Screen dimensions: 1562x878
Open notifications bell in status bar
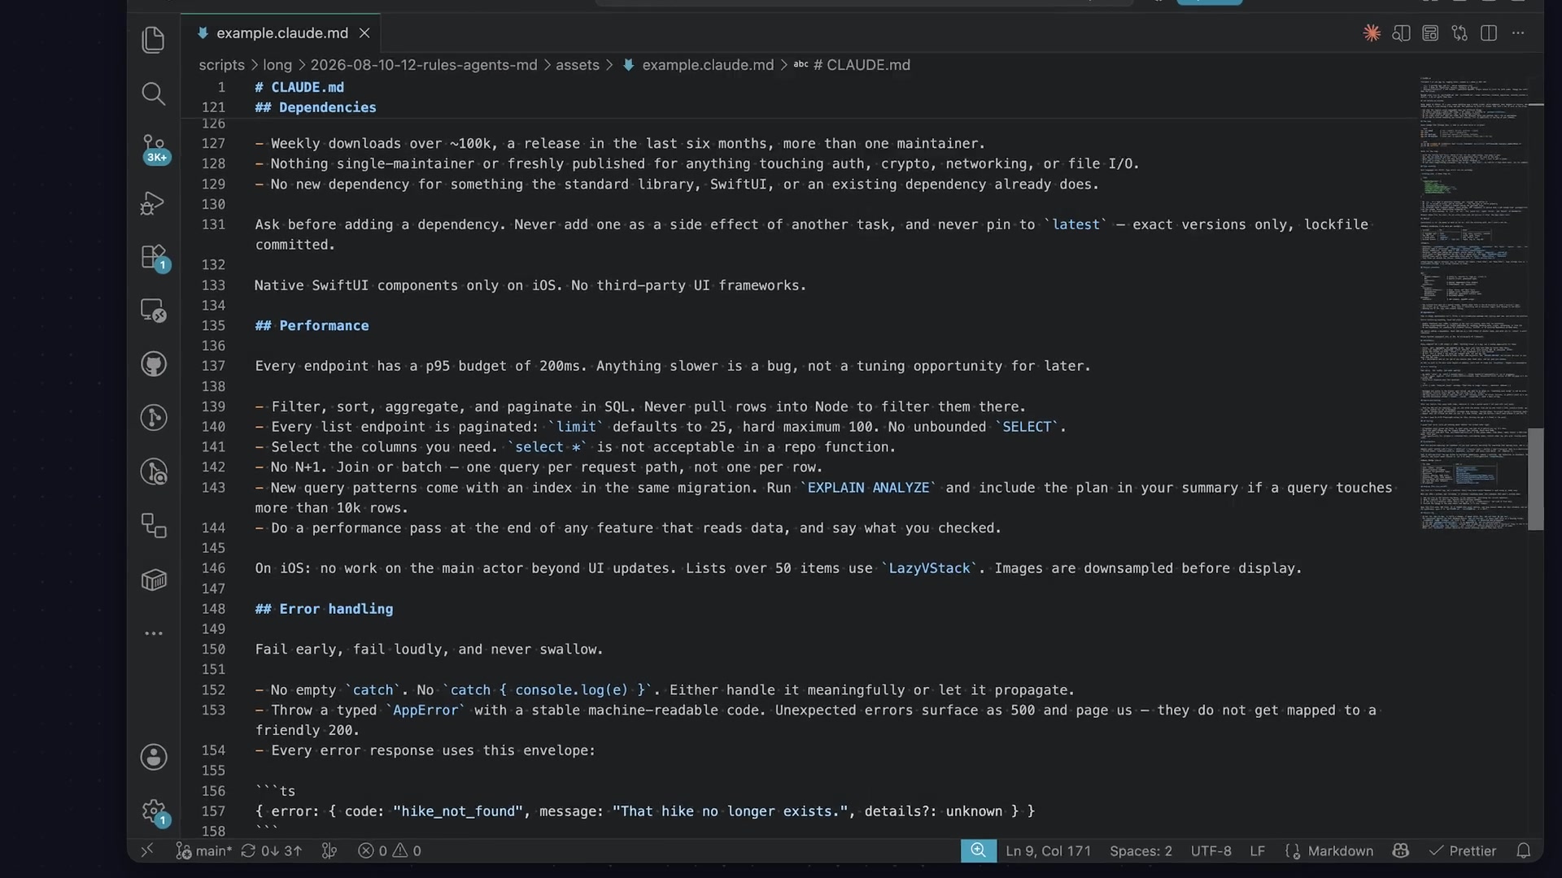coord(1524,851)
